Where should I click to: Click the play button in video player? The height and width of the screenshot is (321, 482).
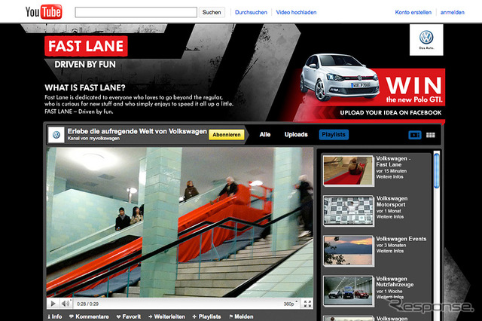[x=53, y=304]
